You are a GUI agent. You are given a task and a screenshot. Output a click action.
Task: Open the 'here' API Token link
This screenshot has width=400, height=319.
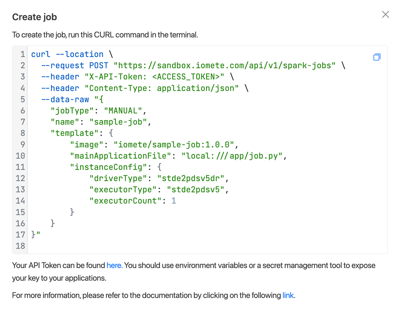pyautogui.click(x=114, y=265)
